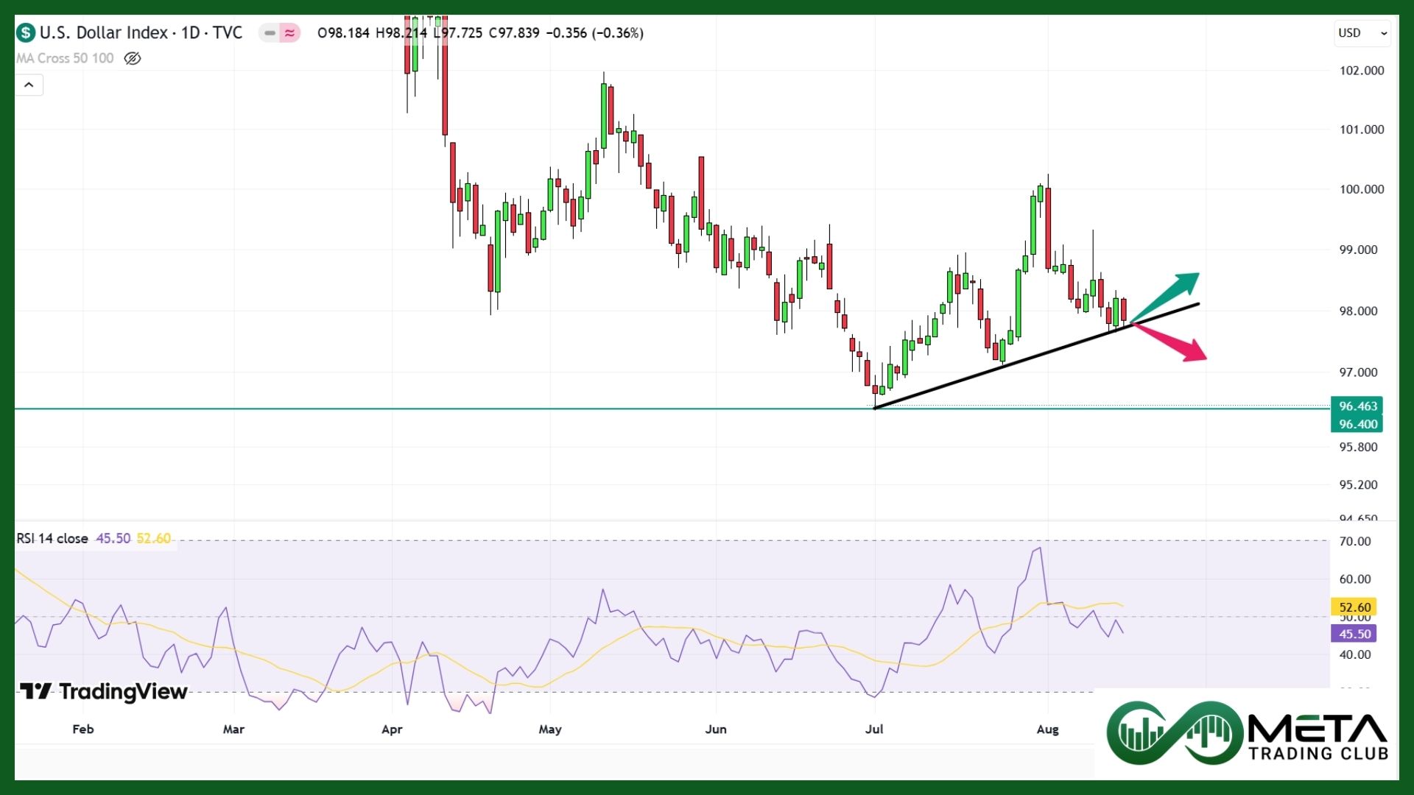Click the gray dash market status icon

[x=270, y=33]
